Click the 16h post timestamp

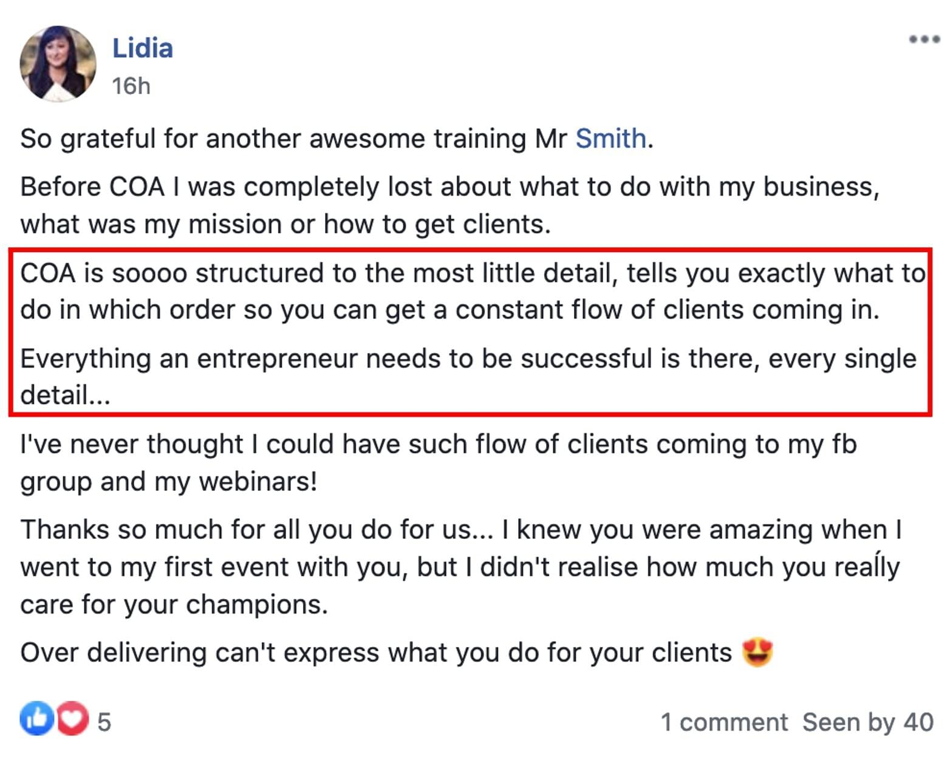[131, 86]
